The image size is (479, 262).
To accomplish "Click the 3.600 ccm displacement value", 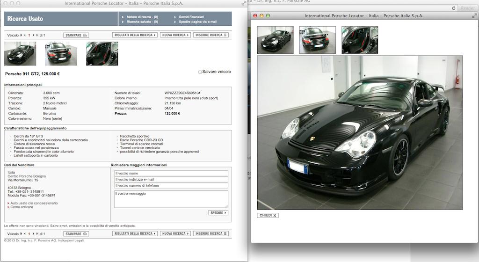I will pos(51,93).
